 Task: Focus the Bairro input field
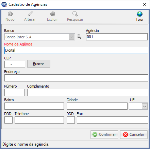[34, 106]
